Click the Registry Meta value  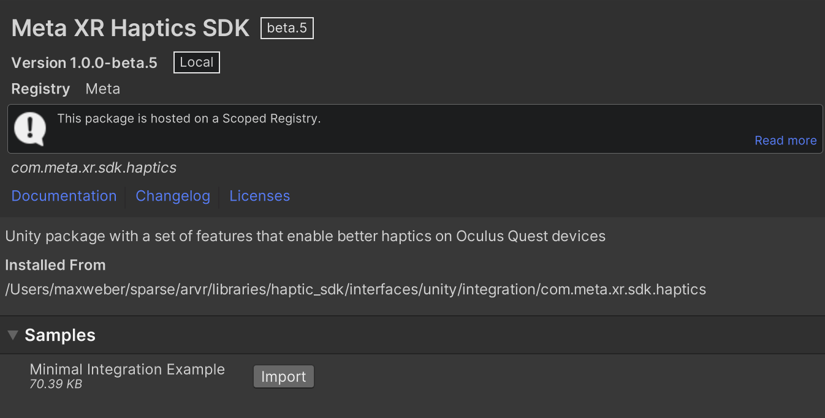pos(103,89)
